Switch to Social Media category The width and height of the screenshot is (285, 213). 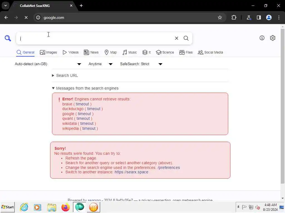(x=210, y=52)
